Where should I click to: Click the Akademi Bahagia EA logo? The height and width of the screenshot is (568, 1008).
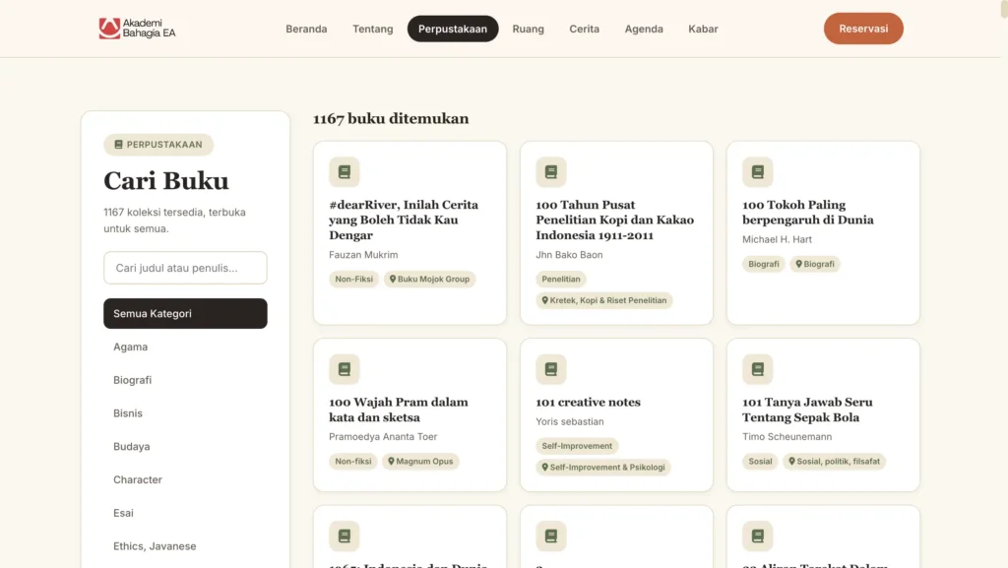[x=137, y=29]
